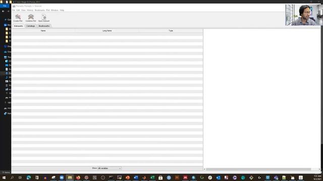Open the Plot menu

[48, 10]
